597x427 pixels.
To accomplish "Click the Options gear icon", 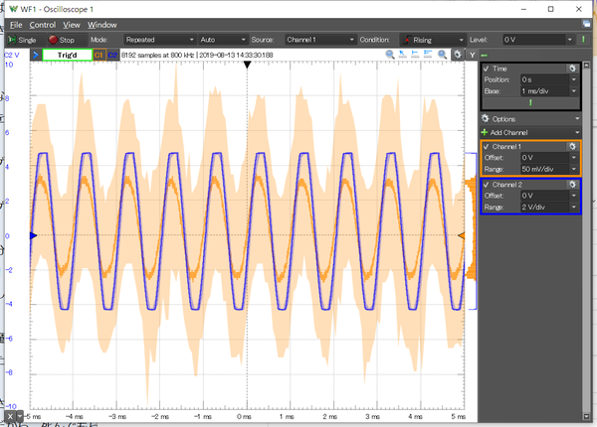I will pos(485,118).
